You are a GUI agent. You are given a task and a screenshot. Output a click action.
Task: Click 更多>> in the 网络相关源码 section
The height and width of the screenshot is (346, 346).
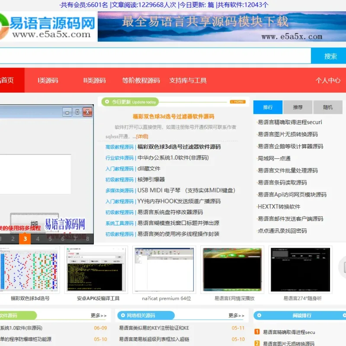236,316
